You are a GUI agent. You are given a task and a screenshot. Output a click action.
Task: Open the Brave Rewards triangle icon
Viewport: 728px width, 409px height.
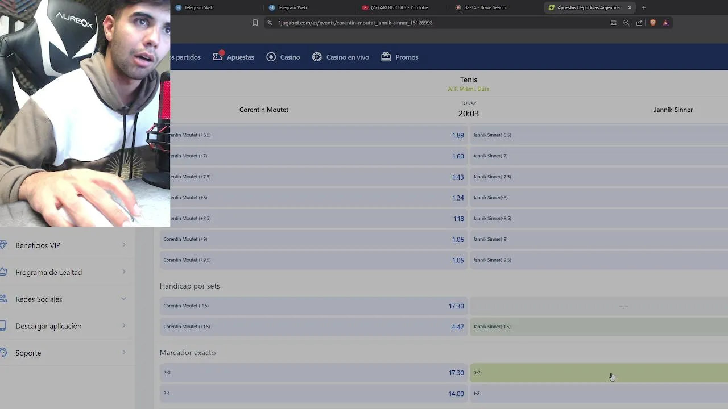tap(665, 23)
